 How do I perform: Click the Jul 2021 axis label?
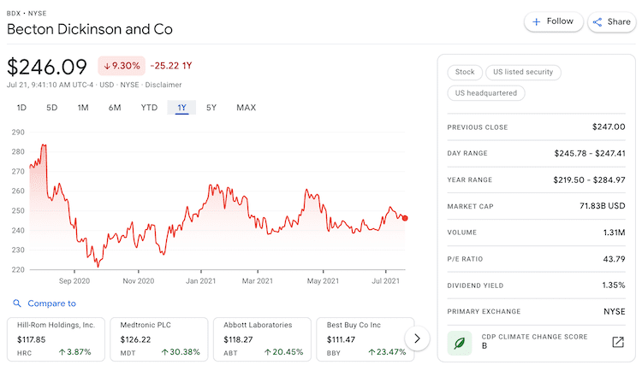(385, 280)
